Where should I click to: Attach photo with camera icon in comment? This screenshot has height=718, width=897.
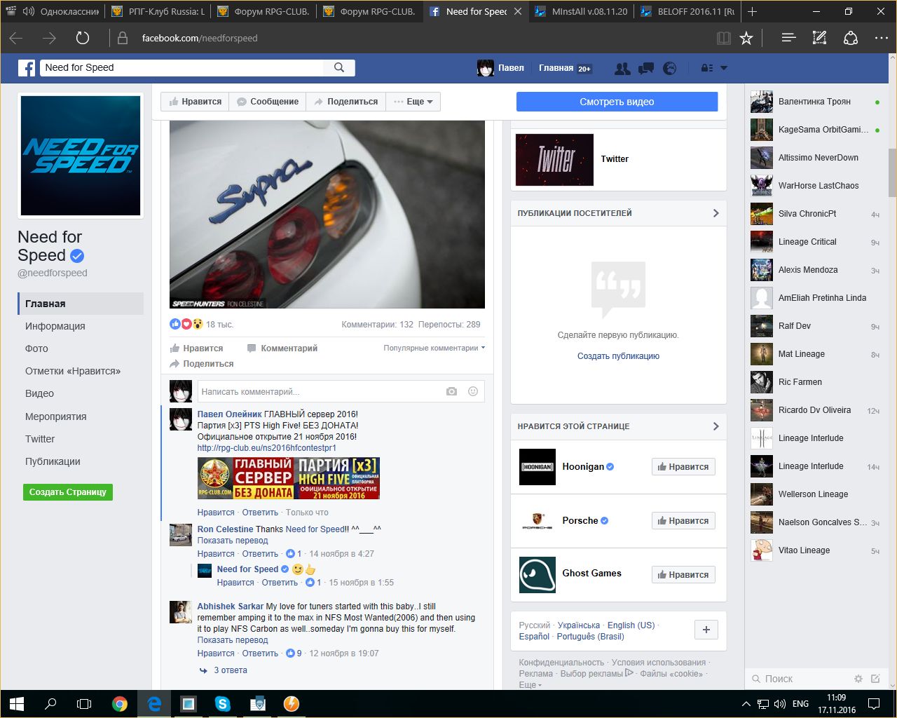[451, 391]
